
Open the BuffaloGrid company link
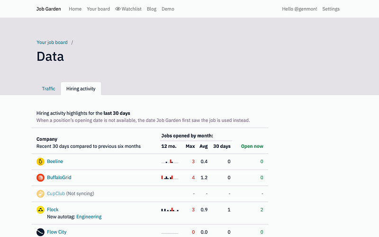[x=59, y=177]
